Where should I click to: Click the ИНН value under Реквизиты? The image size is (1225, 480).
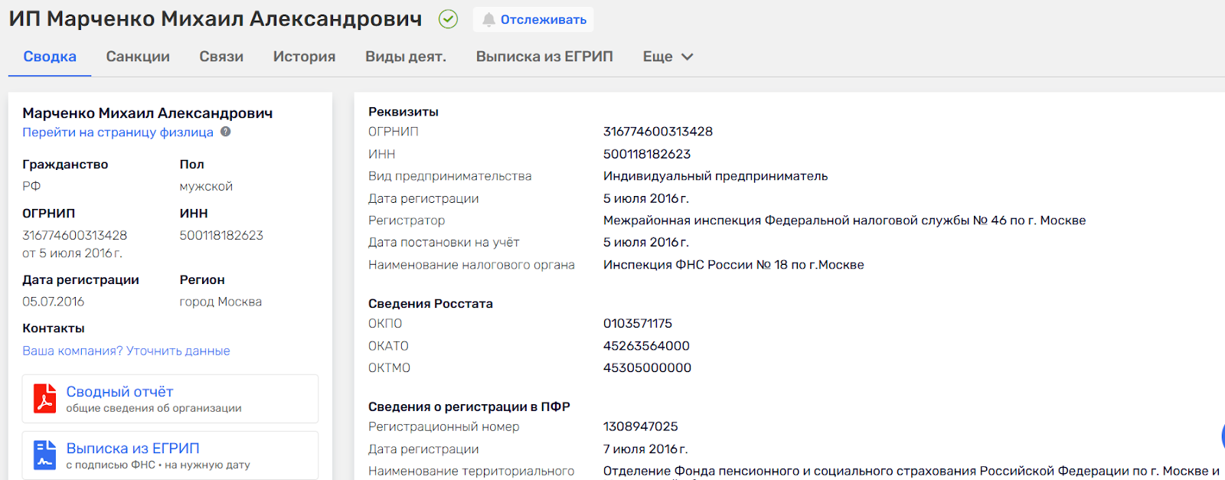click(647, 154)
